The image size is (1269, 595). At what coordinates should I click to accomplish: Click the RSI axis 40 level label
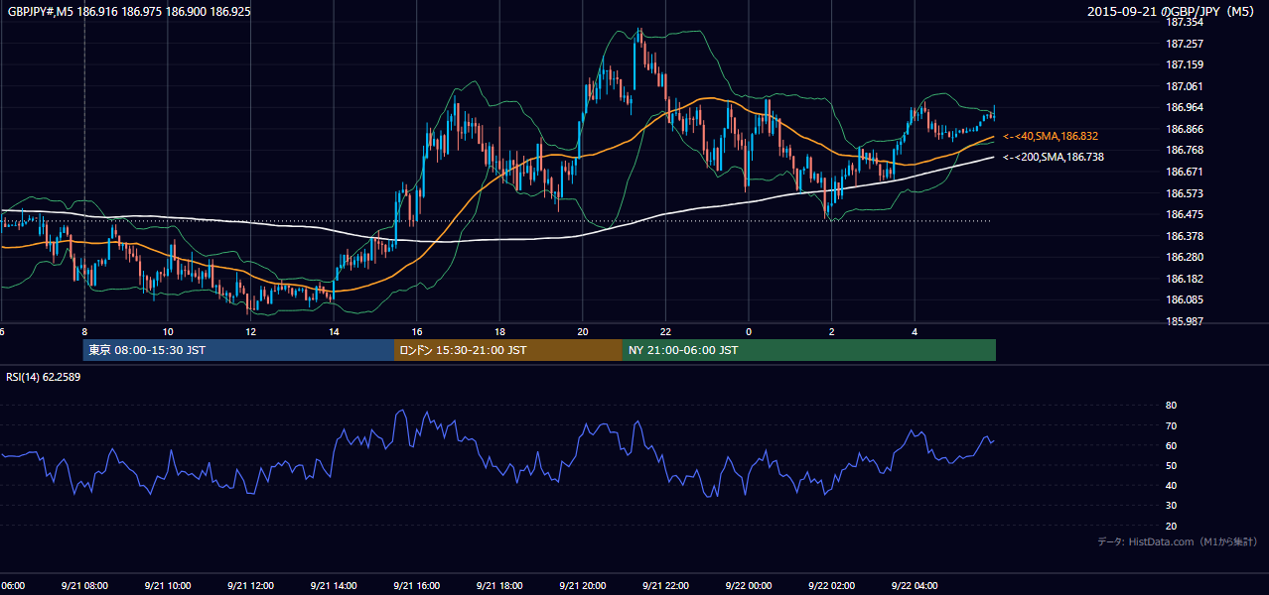[x=1171, y=485]
